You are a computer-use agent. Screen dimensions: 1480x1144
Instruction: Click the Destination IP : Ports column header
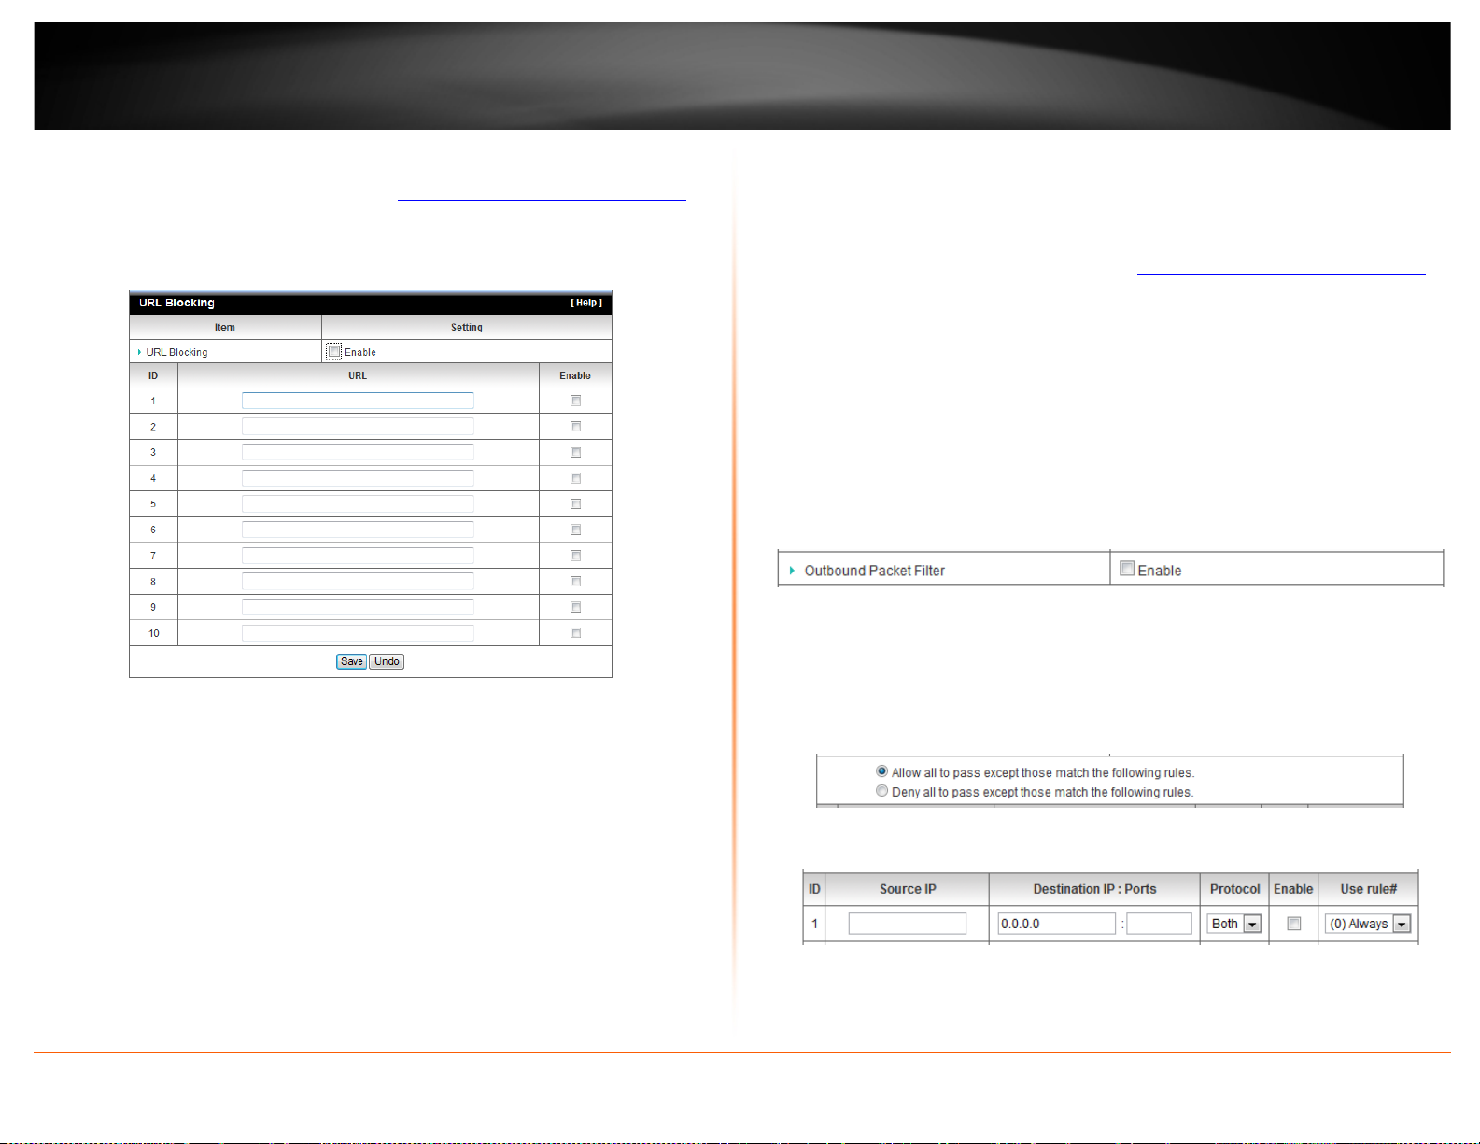pyautogui.click(x=1094, y=889)
